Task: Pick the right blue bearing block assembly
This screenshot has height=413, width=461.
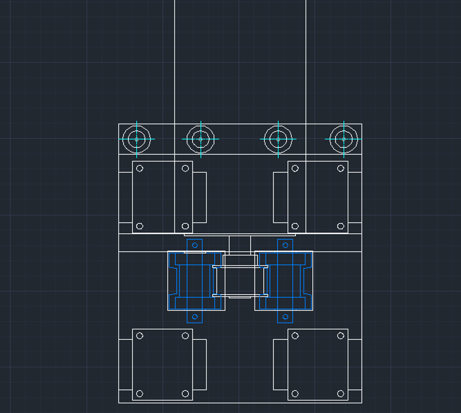Action: tap(285, 281)
